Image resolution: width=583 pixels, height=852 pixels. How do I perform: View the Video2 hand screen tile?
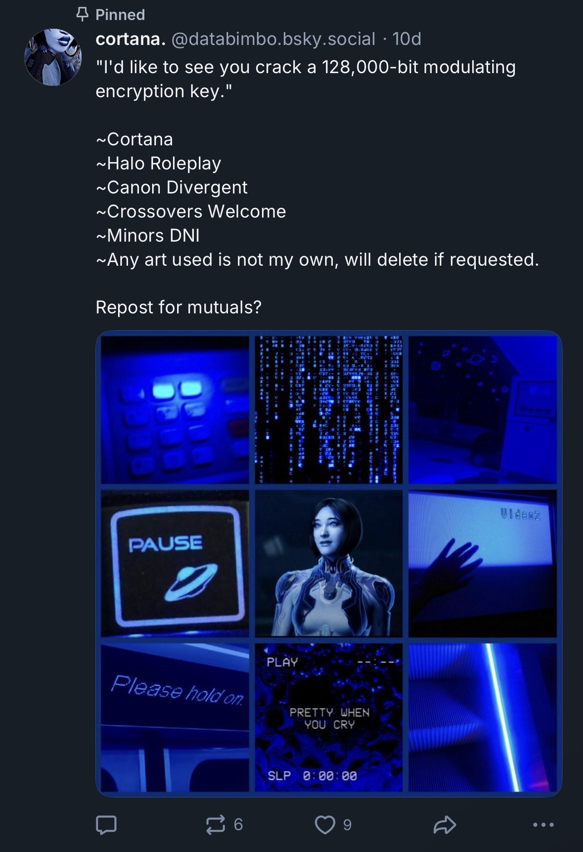tap(483, 564)
